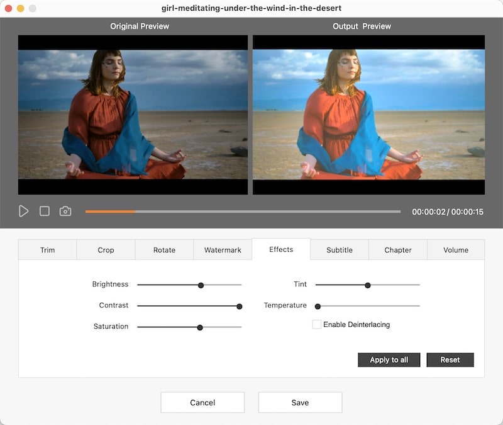The height and width of the screenshot is (425, 503).
Task: Adjust the Tint slider
Action: pyautogui.click(x=367, y=285)
